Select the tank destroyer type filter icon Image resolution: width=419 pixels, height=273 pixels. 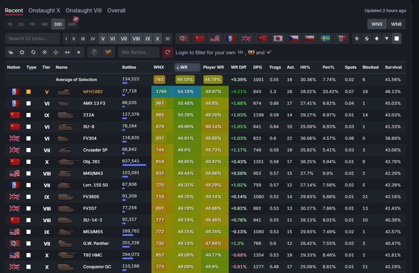click(x=387, y=38)
